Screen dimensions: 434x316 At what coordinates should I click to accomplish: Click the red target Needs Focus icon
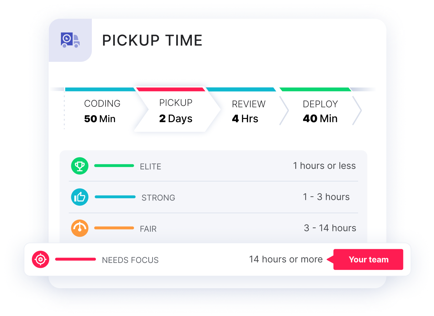pyautogui.click(x=41, y=259)
